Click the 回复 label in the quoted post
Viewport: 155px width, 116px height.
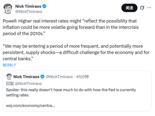pyautogui.click(x=10, y=83)
